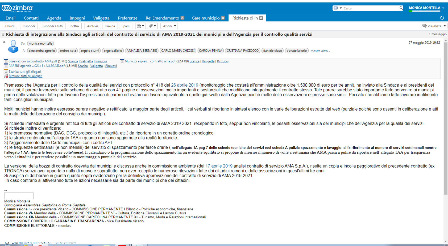
Task: Mark the message as Spam
Action: pyautogui.click(x=126, y=26)
